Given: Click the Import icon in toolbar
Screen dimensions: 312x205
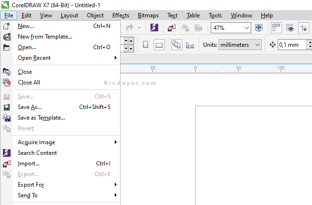Looking at the screenshot, I should tap(172, 27).
